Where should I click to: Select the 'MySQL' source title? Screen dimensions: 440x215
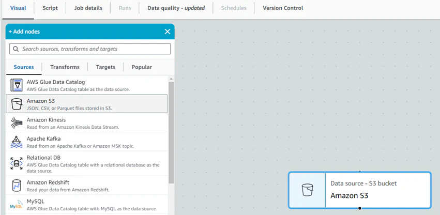(35, 202)
